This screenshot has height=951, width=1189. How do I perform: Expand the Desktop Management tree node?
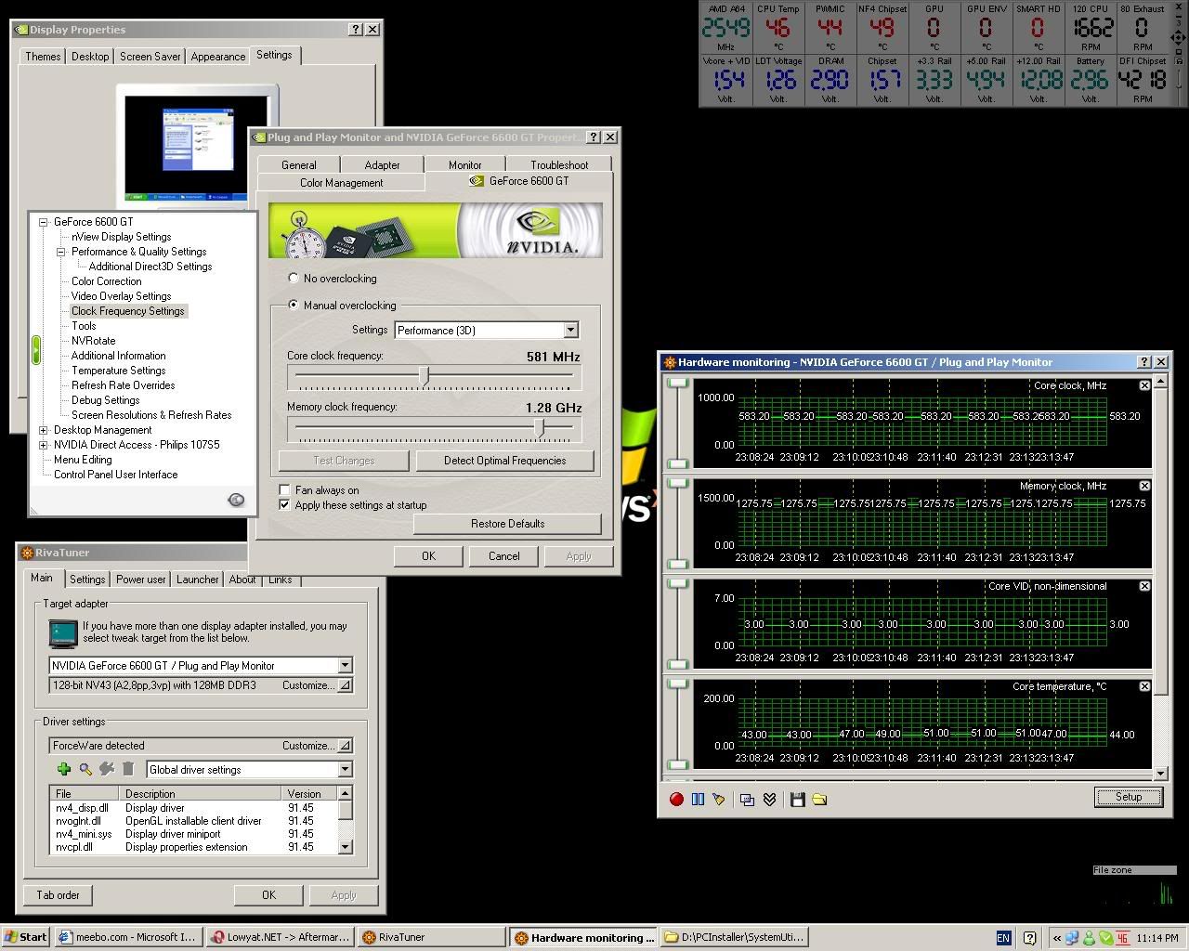point(44,430)
